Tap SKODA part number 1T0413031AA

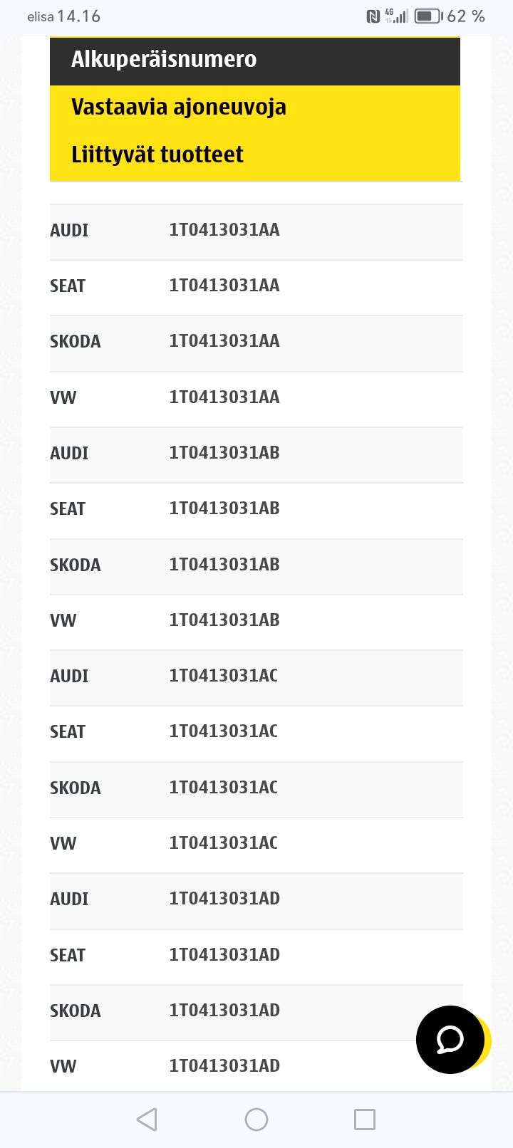pos(224,341)
